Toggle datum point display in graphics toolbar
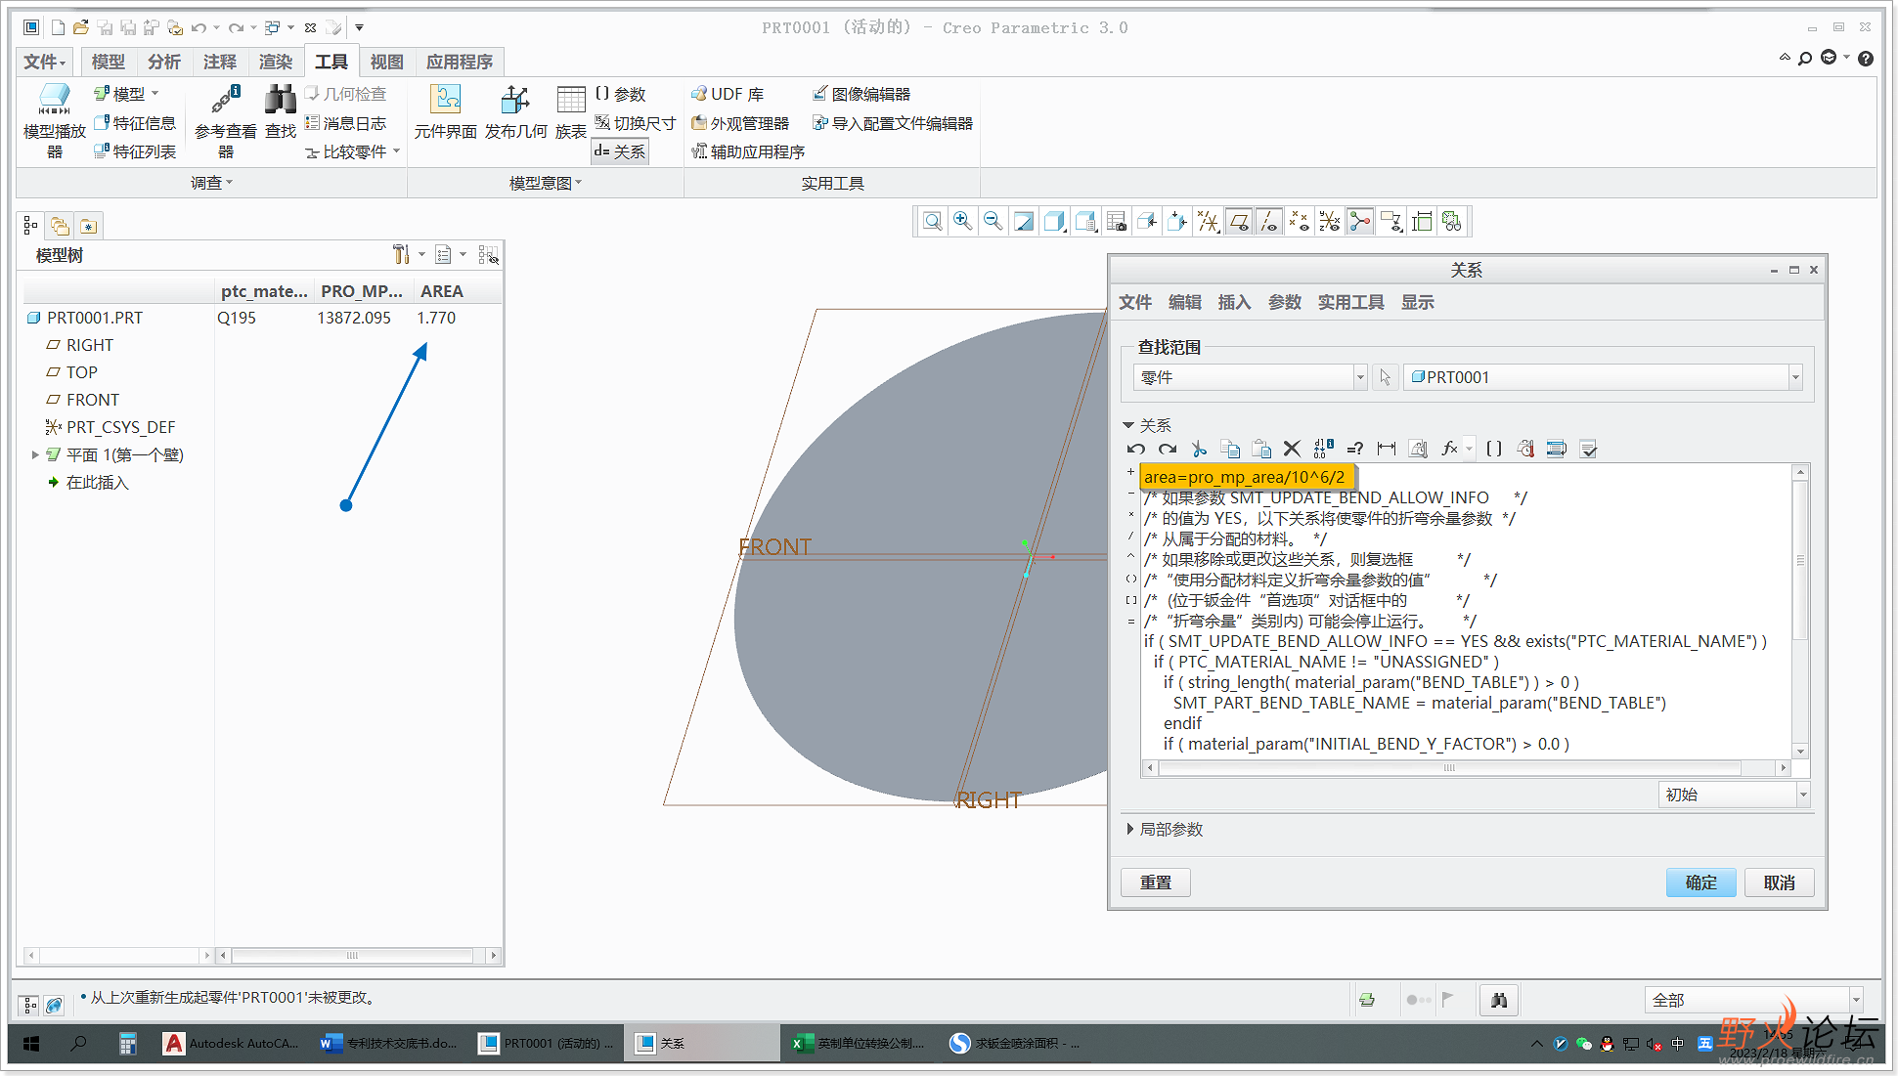The image size is (1898, 1076). point(1300,222)
